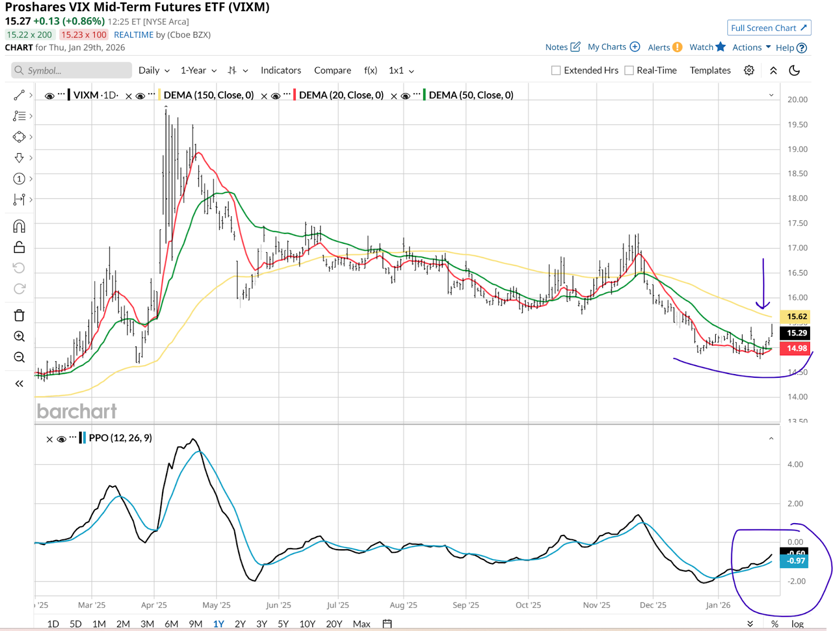Hide the DEMA 50 line
Viewport: 833px width, 631px height.
click(406, 96)
